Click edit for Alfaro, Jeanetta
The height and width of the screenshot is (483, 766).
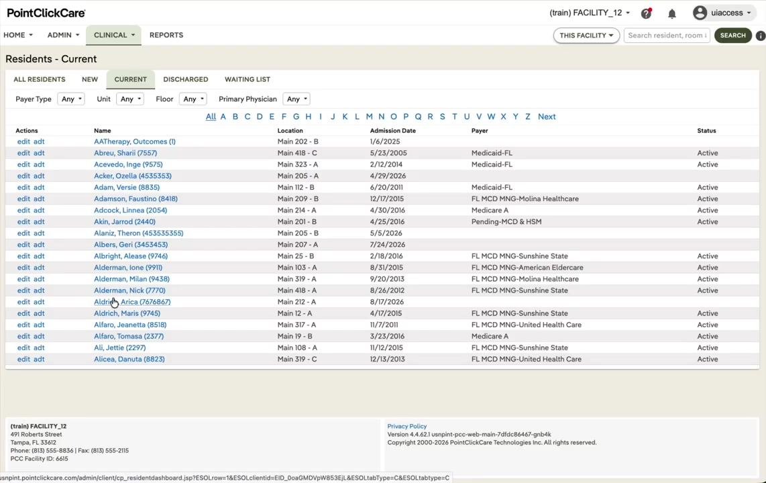(23, 325)
